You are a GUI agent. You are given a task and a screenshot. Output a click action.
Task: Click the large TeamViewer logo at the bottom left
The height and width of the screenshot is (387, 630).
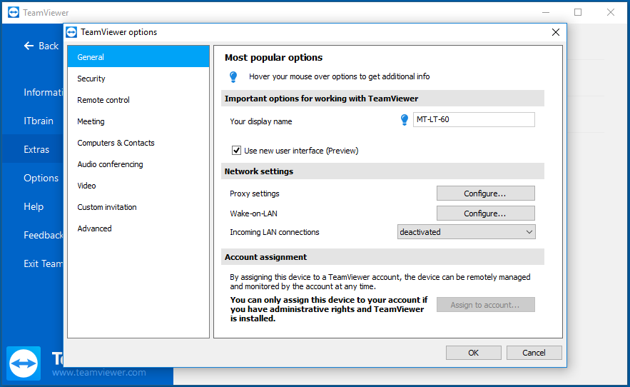coord(24,363)
